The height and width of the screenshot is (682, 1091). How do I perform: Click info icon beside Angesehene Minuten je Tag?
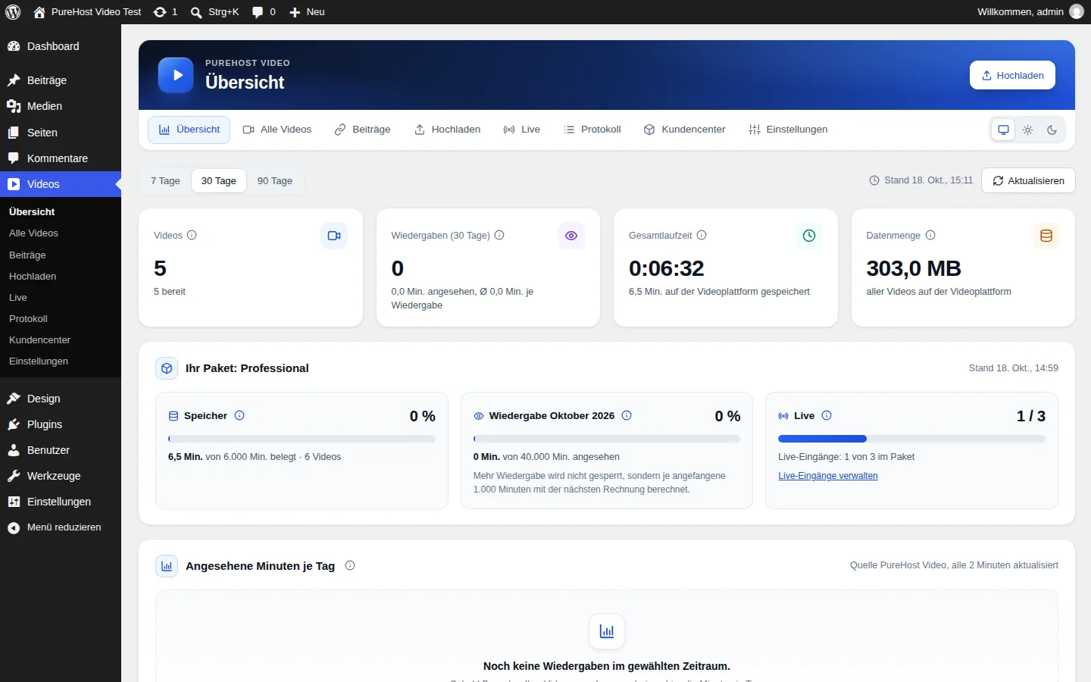350,565
